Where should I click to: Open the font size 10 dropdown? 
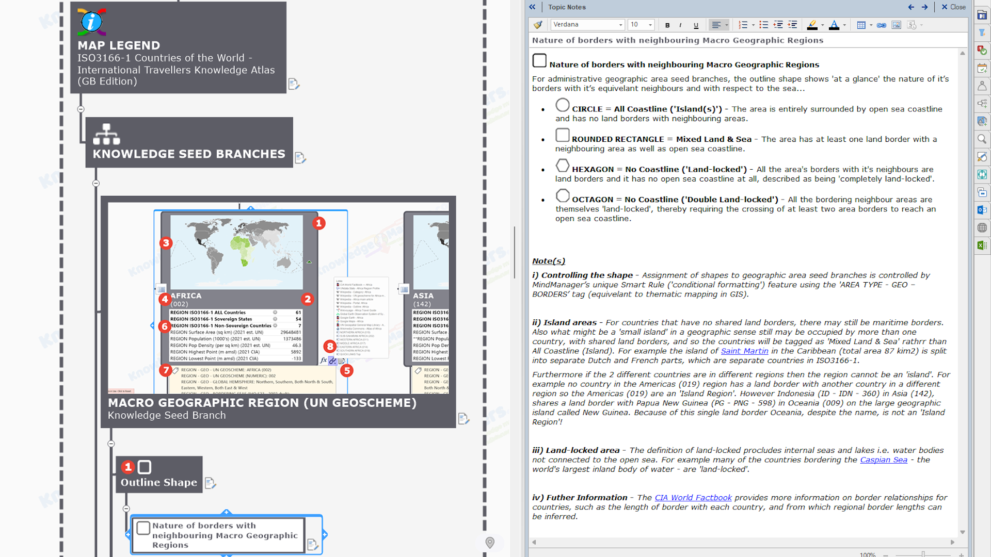tap(650, 25)
